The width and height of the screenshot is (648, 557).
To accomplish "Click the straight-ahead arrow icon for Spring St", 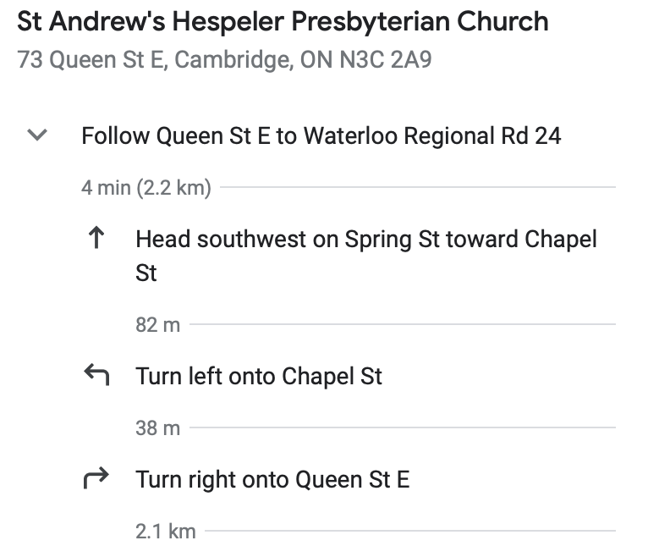I will pos(96,237).
